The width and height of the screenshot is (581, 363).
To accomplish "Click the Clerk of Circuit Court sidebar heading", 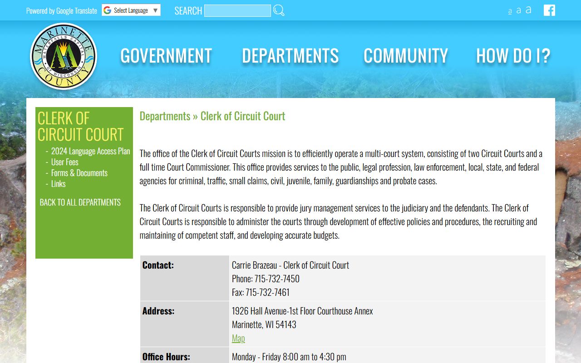I will 80,126.
